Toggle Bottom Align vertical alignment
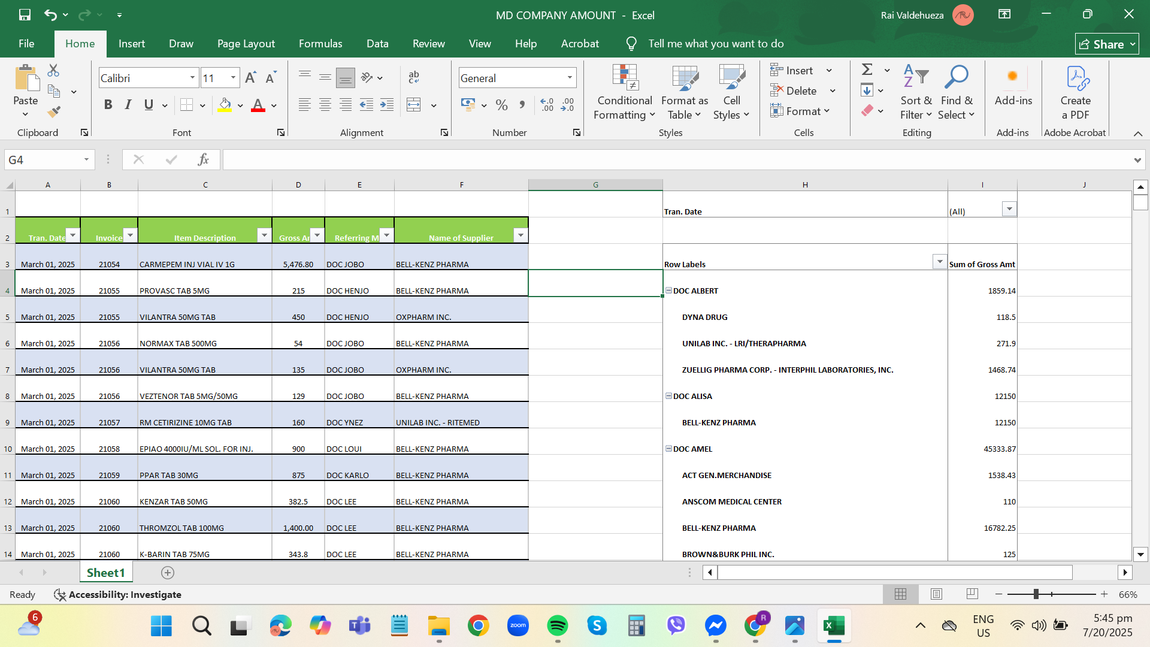 coord(346,77)
